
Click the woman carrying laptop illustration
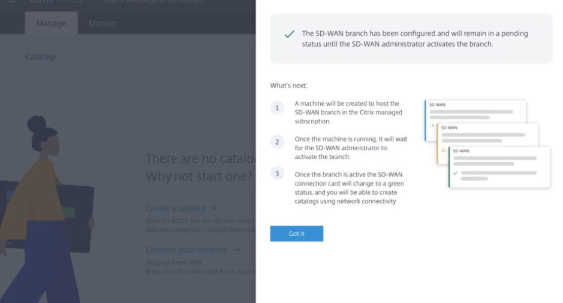coord(47,210)
